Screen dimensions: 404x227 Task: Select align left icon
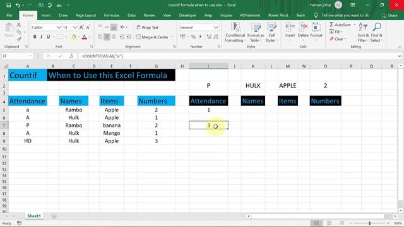point(100,37)
